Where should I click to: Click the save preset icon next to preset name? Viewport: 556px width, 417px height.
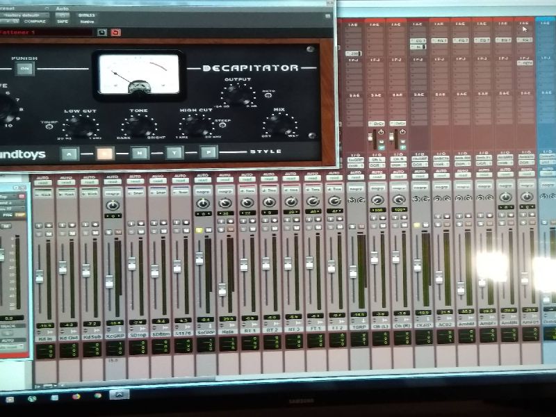tap(101, 33)
